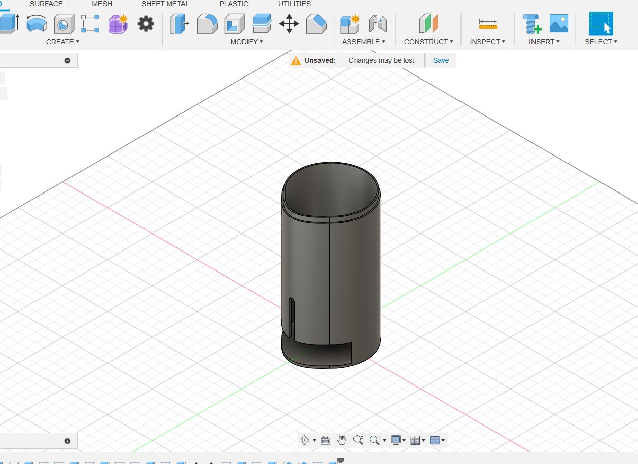This screenshot has width=638, height=464.
Task: Open the CONSTRUCT dropdown menu
Action: (x=429, y=42)
